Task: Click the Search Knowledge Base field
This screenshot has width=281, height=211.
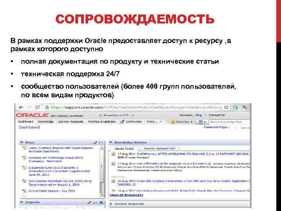Action: (229, 122)
